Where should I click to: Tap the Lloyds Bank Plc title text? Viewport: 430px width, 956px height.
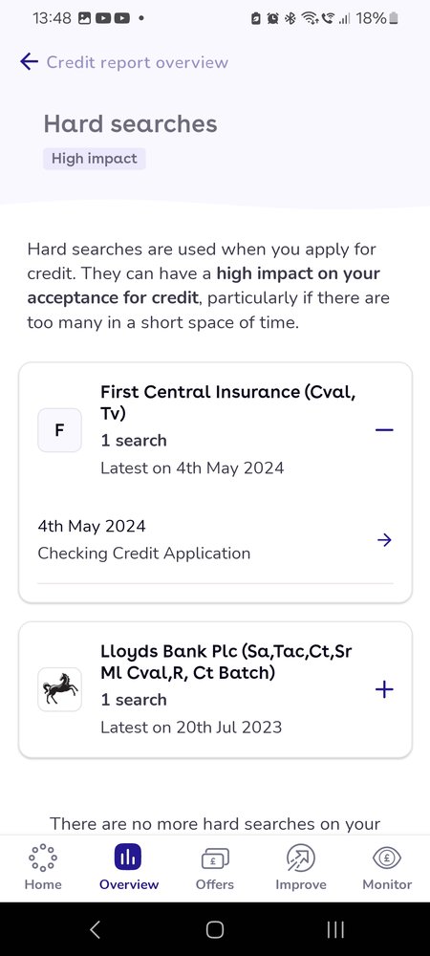pos(226,662)
